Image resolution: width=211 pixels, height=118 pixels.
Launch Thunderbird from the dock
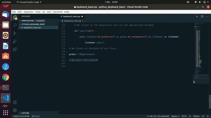click(x=6, y=14)
